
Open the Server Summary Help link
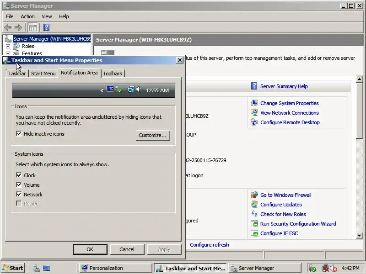tap(284, 86)
